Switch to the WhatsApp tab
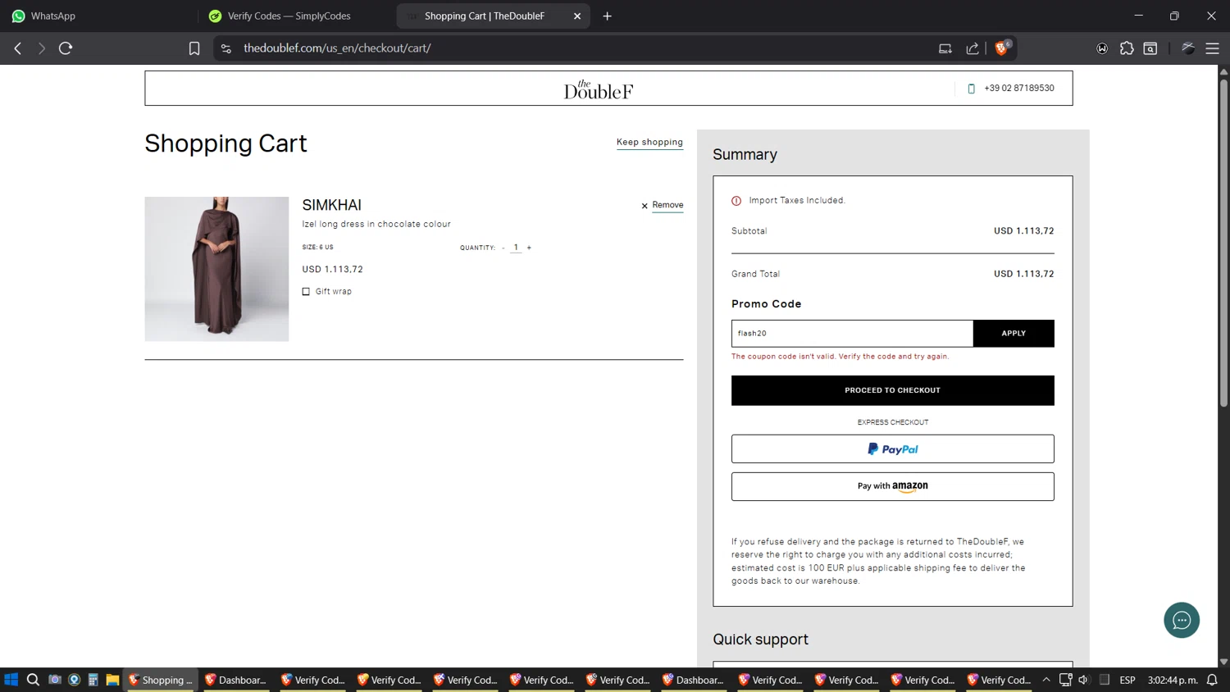The height and width of the screenshot is (692, 1230). pos(52,16)
